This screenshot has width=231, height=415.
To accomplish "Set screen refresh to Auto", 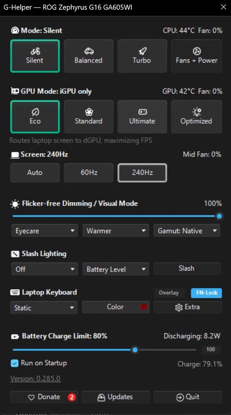I will click(35, 173).
